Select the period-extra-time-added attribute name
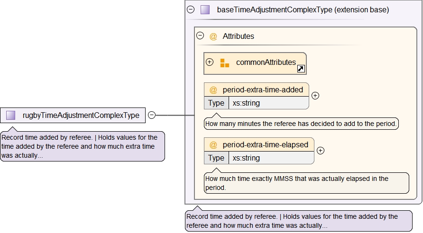The width and height of the screenshot is (423, 233). point(263,90)
